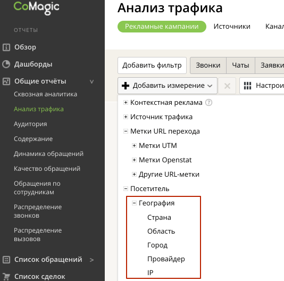Click the CoMagic logo
Image resolution: width=284 pixels, height=281 pixels.
coord(37,7)
